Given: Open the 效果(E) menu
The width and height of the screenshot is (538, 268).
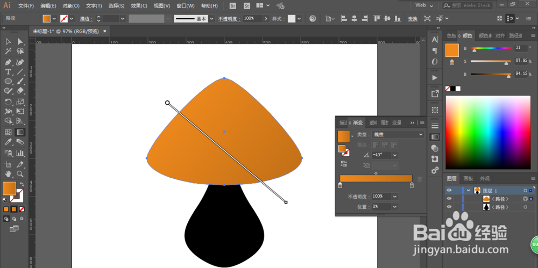Looking at the screenshot, I should (139, 5).
